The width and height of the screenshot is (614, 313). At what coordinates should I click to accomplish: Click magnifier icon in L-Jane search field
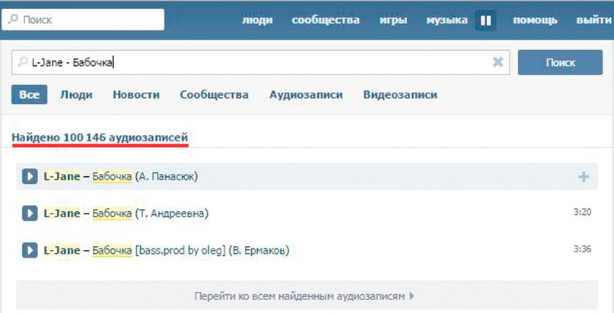tap(23, 62)
